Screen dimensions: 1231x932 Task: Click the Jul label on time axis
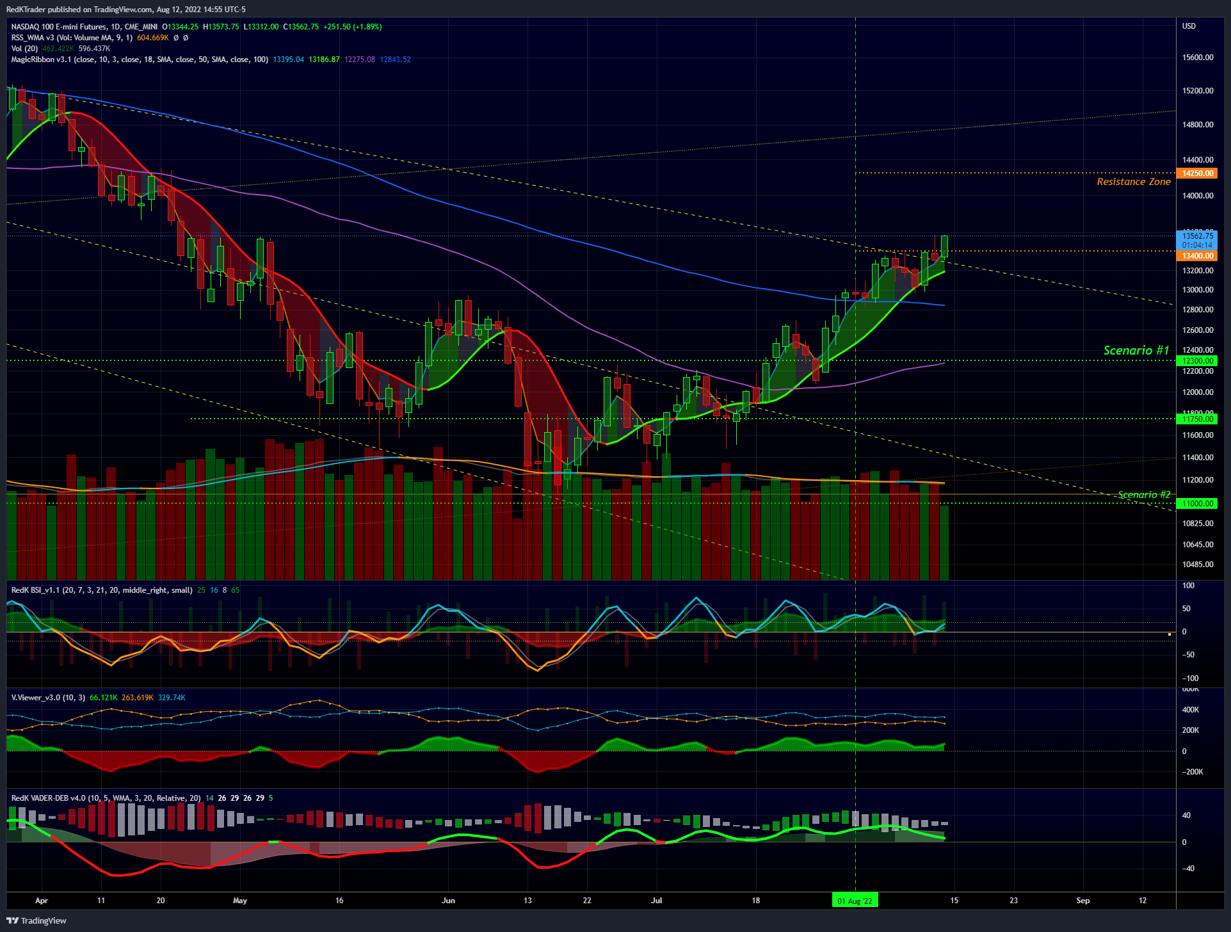pos(656,901)
